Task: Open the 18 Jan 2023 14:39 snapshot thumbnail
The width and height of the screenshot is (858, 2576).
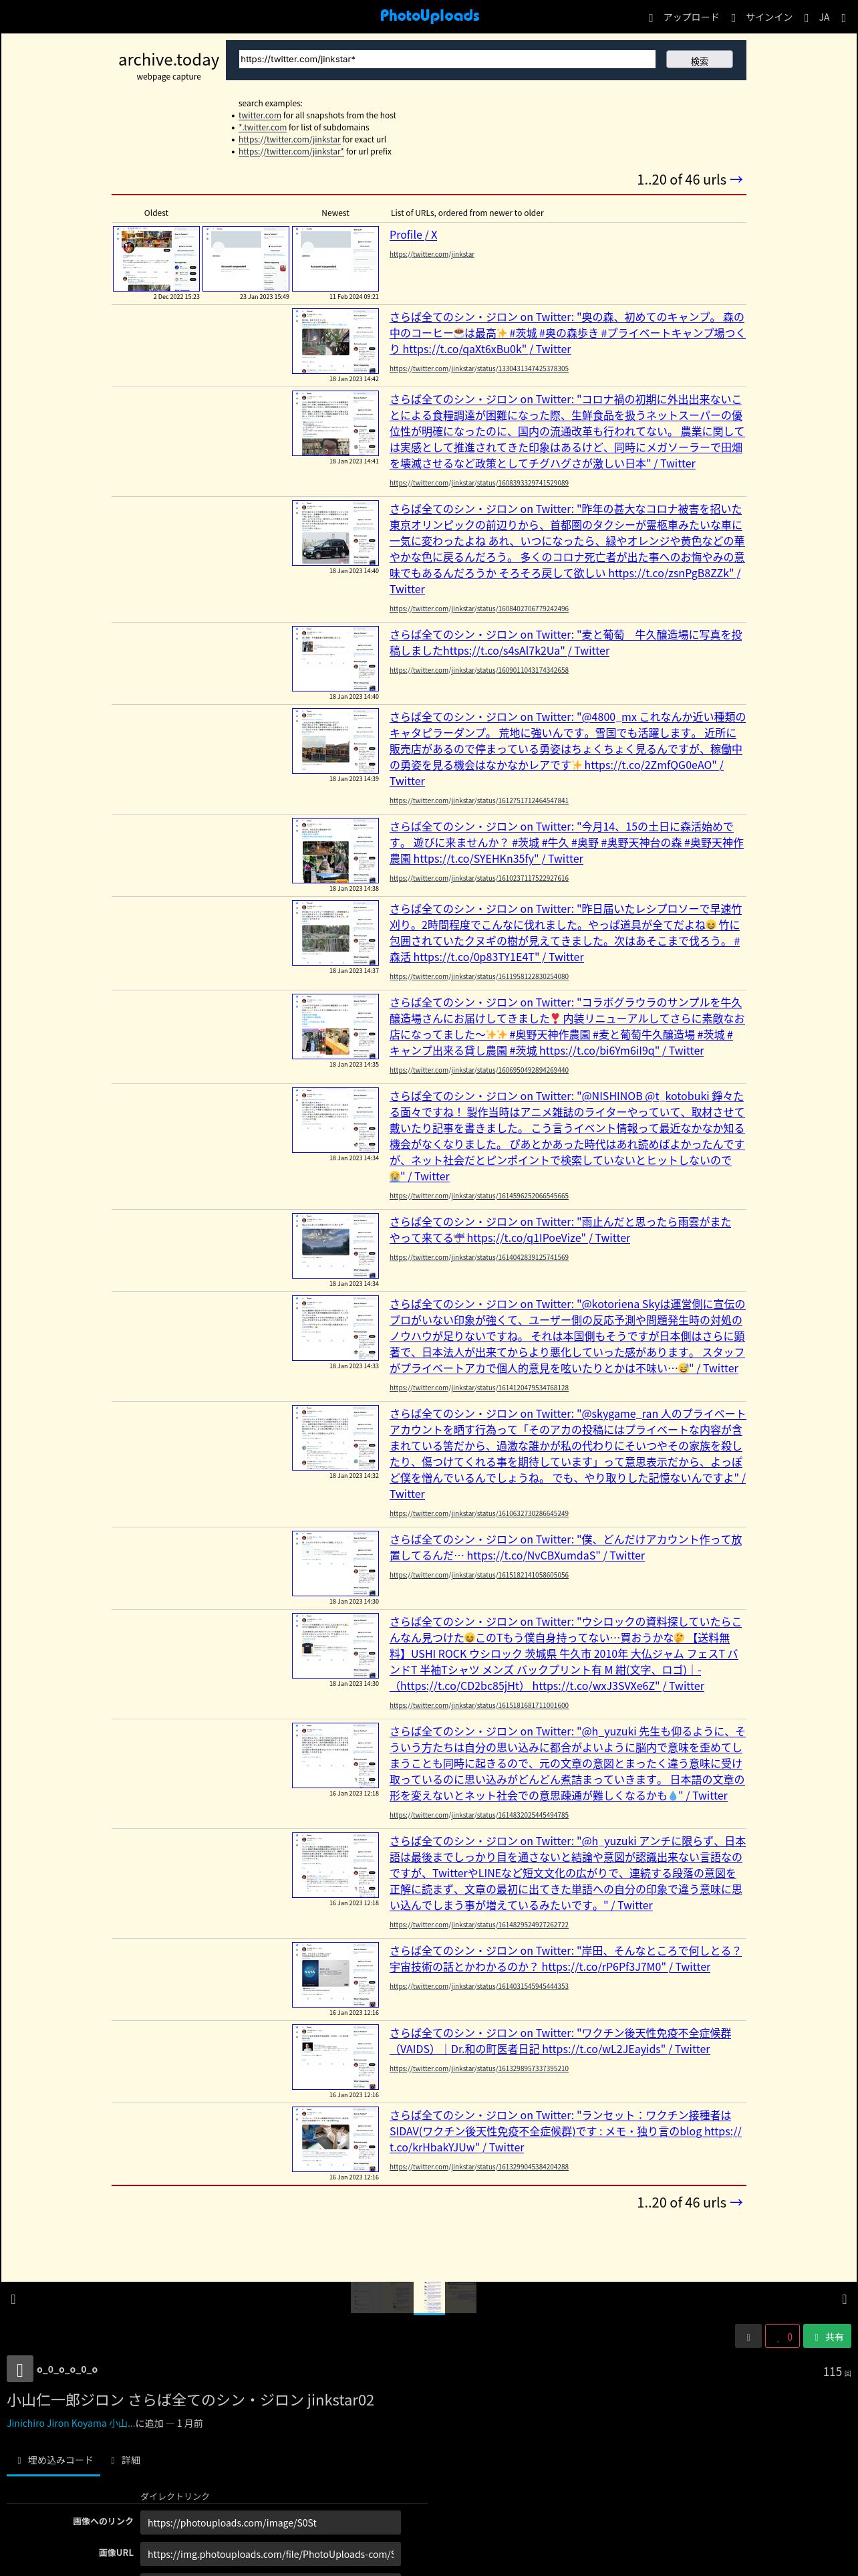Action: pyautogui.click(x=335, y=741)
